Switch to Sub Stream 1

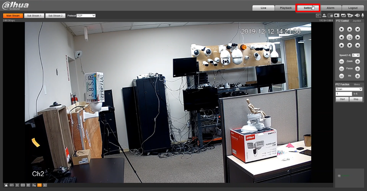tap(34, 16)
